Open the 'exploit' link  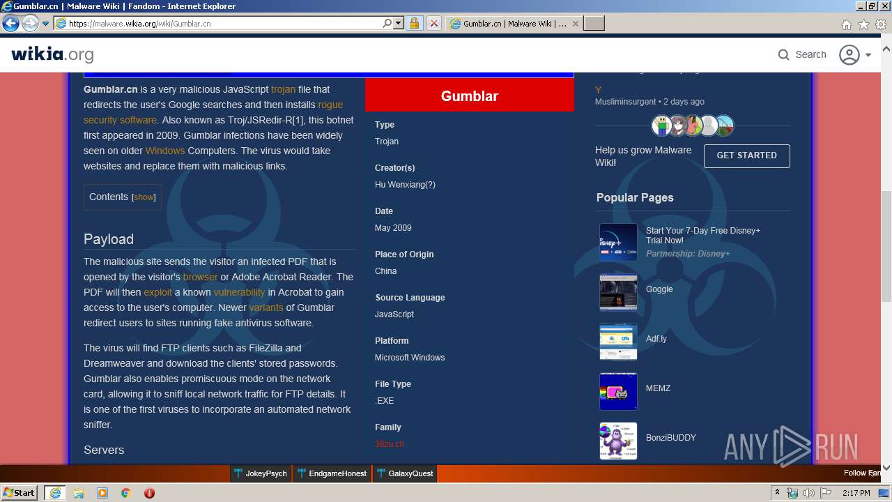click(157, 292)
